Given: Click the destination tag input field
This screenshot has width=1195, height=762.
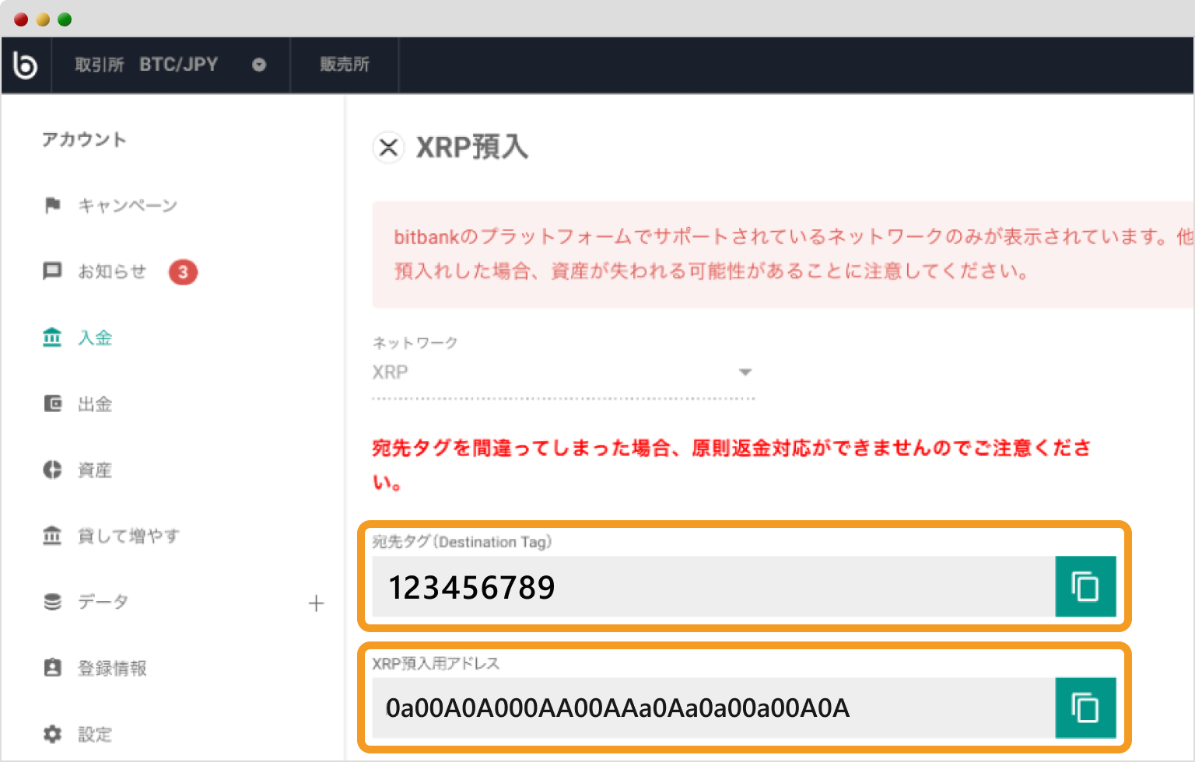Looking at the screenshot, I should tap(700, 587).
